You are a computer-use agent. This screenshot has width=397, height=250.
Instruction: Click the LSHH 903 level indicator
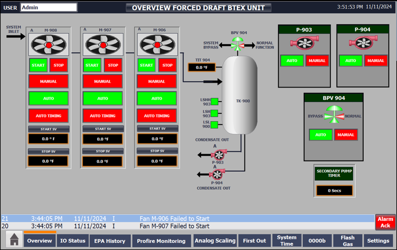(x=215, y=101)
